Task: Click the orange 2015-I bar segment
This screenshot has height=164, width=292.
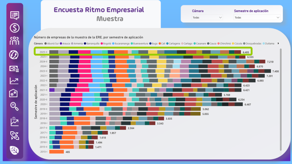Action: click(x=56, y=152)
